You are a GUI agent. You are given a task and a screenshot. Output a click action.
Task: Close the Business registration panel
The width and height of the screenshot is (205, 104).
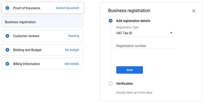194,11
